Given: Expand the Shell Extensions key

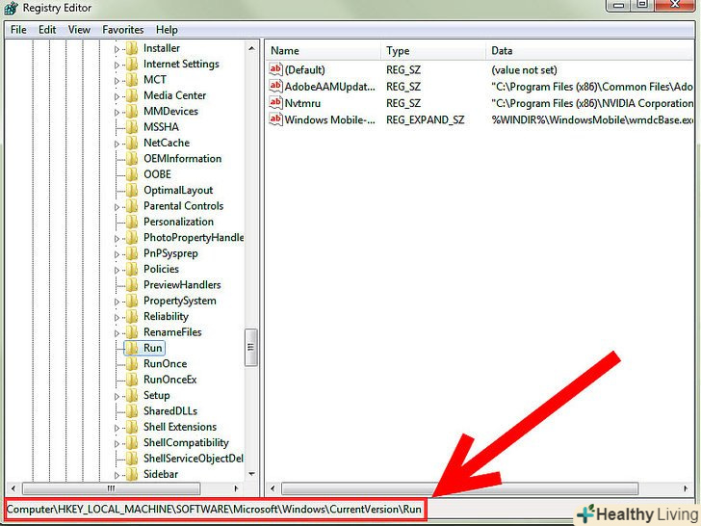Looking at the screenshot, I should point(117,428).
